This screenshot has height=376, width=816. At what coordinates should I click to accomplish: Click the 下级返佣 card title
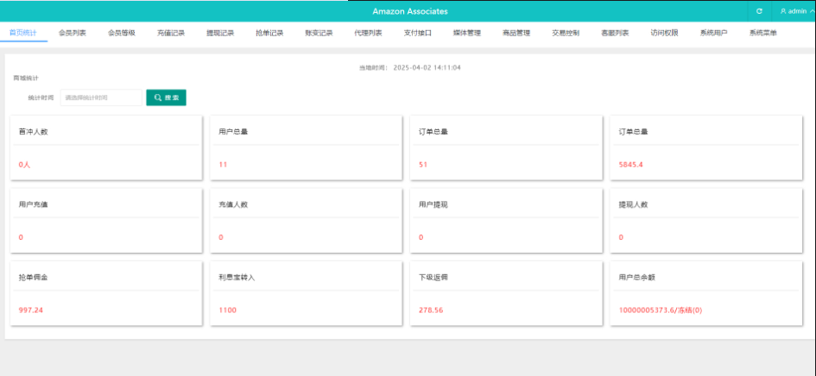433,277
